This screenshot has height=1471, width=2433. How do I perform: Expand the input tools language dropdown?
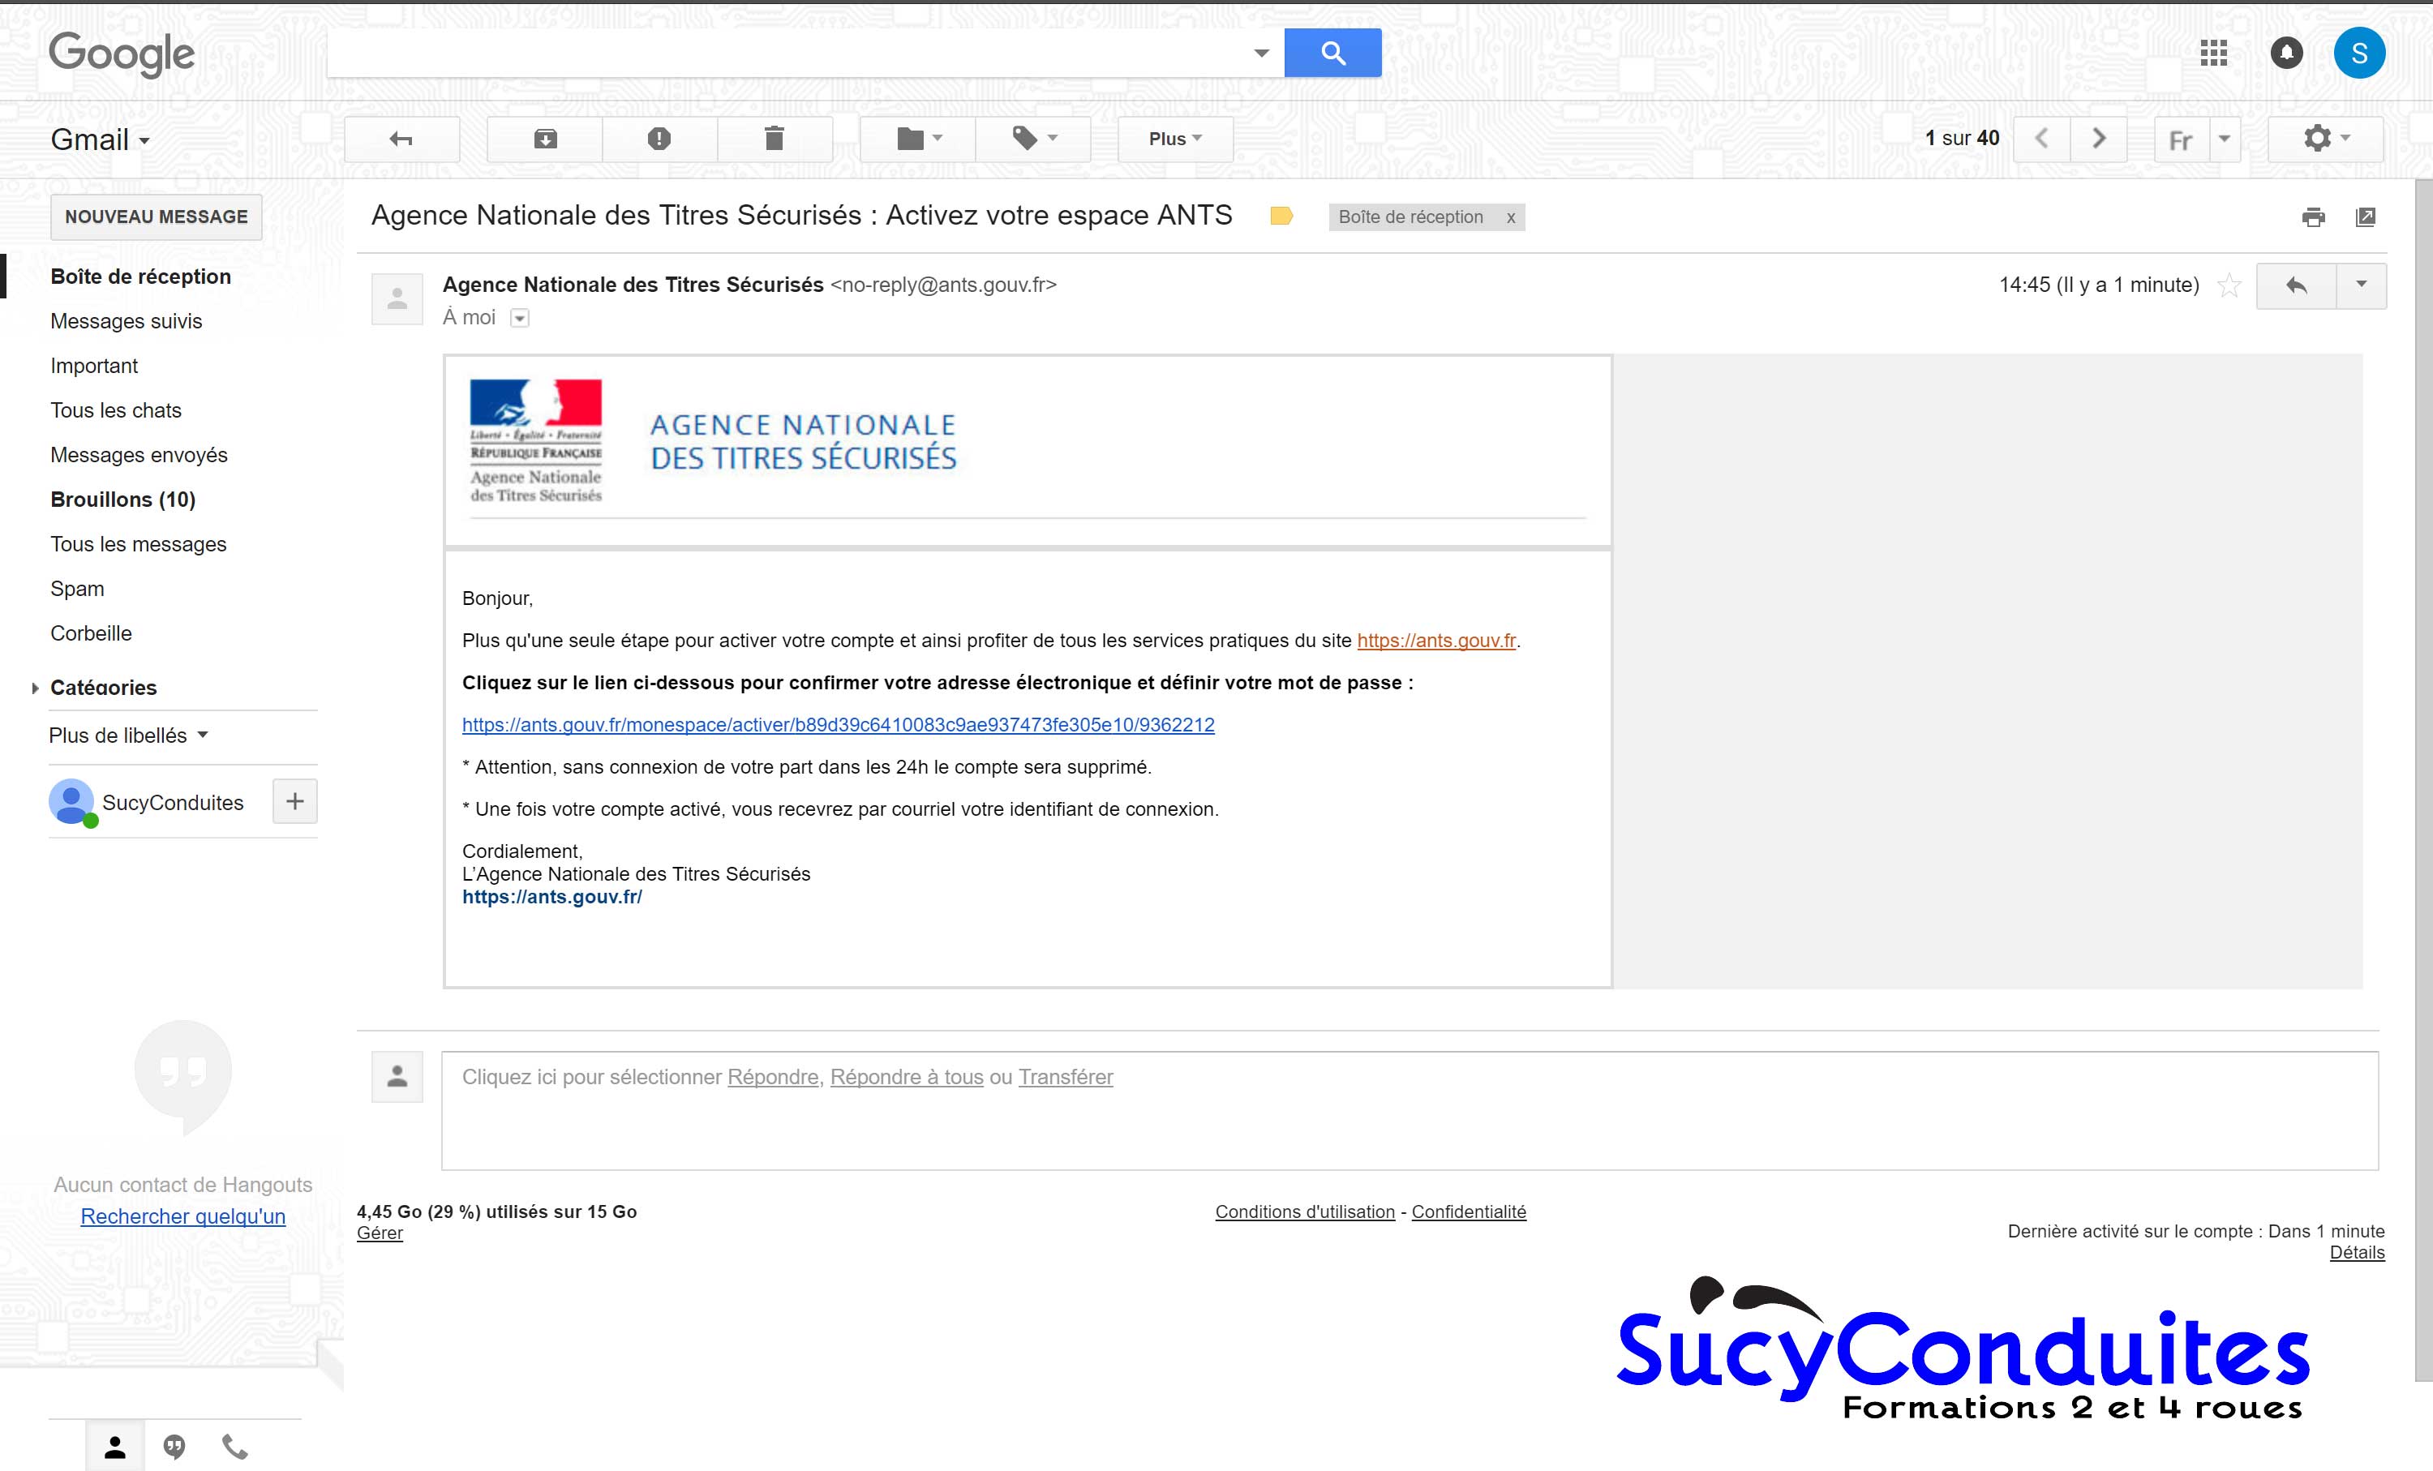2225,140
